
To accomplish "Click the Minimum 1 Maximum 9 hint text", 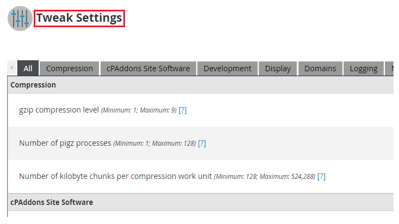I will [x=139, y=110].
